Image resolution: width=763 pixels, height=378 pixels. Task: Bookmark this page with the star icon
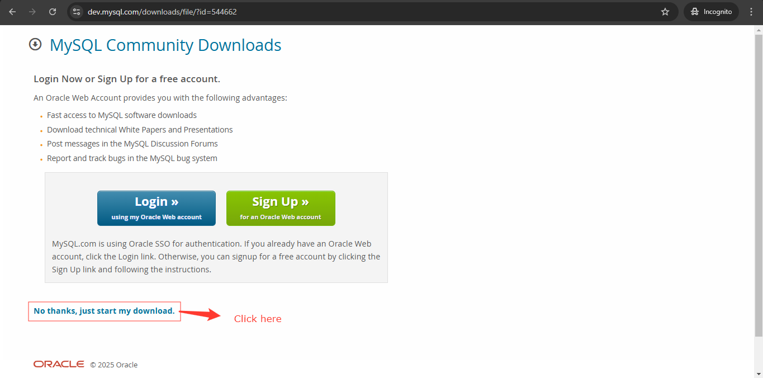click(665, 12)
